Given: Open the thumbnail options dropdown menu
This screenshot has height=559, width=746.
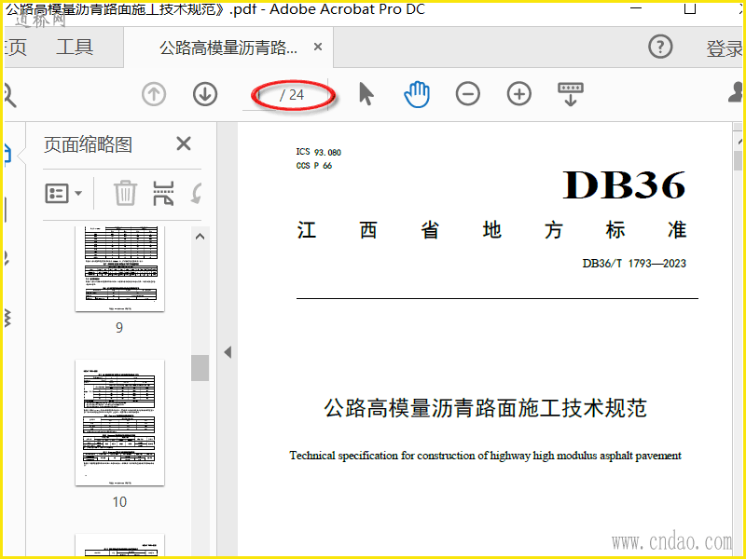Looking at the screenshot, I should (63, 194).
